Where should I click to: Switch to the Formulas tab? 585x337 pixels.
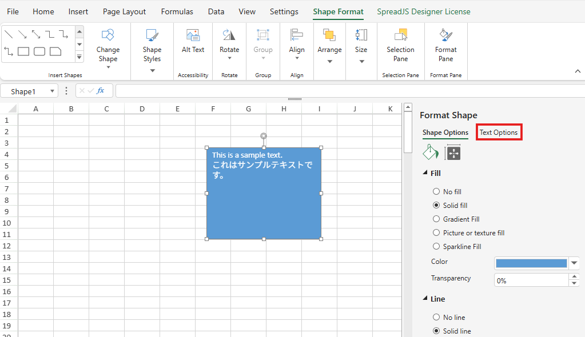[177, 11]
